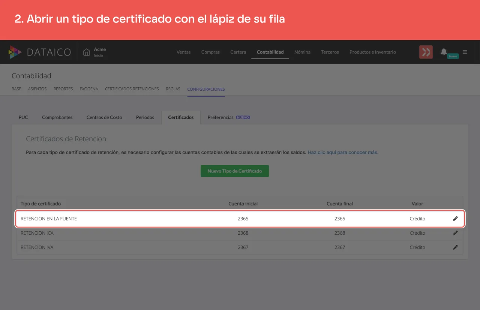Click the 'Valor' column header
Viewport: 480px width, 310px height.
[x=417, y=204]
